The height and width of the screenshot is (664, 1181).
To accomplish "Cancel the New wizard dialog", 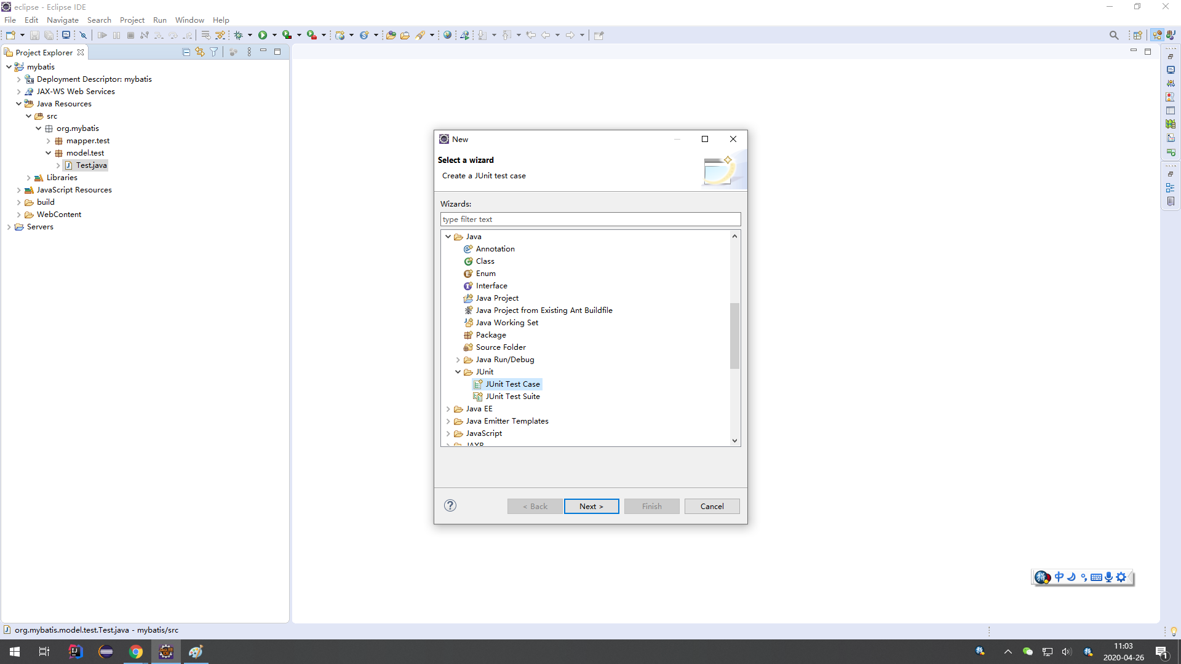I will tap(712, 506).
